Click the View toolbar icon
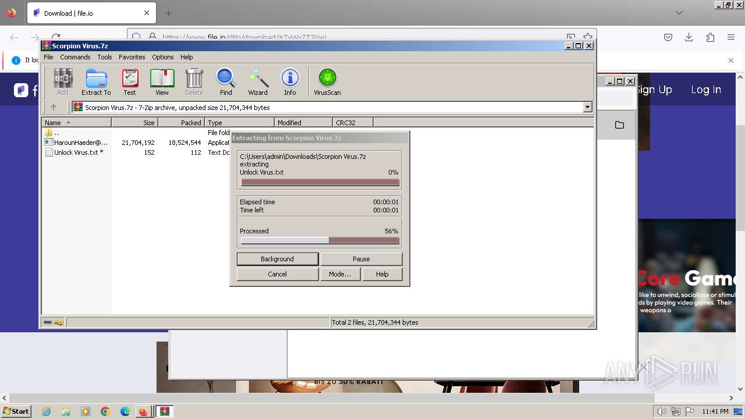The width and height of the screenshot is (745, 419). pos(162,81)
